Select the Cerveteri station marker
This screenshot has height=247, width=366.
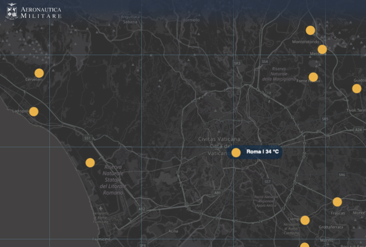(39, 73)
